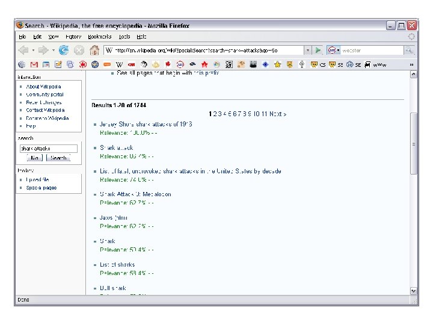The width and height of the screenshot is (433, 325).
Task: Open the Forward history dropdown arrow
Action: (53, 51)
